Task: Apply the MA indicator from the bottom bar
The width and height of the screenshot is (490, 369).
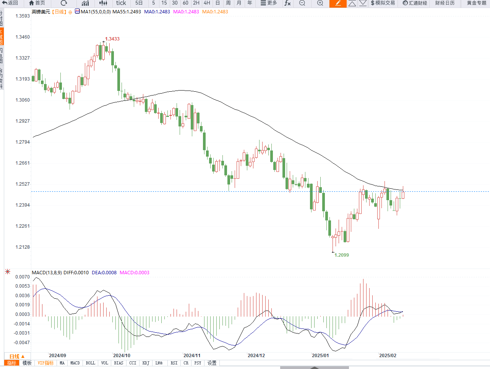Action: coord(62,363)
